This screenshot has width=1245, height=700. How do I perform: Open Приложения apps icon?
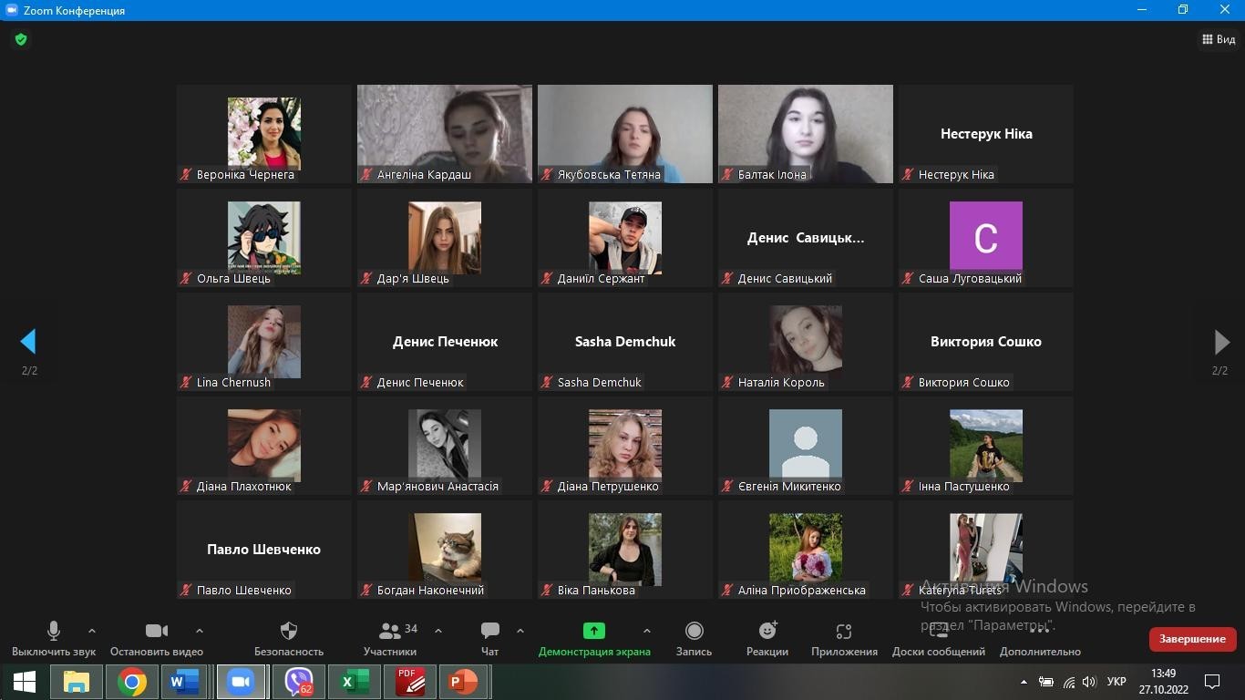pos(844,631)
